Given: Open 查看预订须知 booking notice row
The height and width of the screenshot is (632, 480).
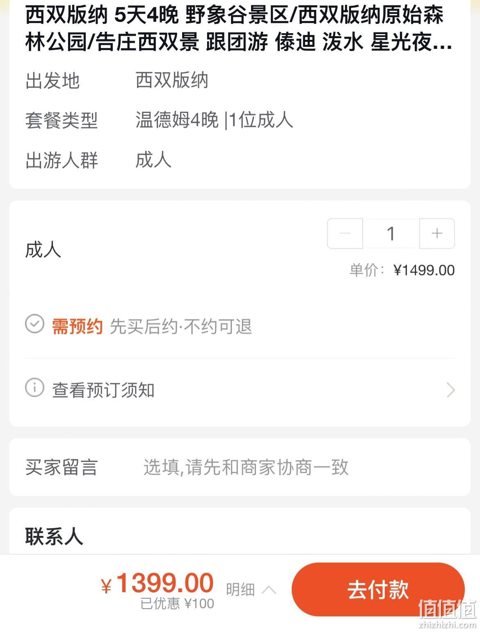Looking at the screenshot, I should pos(240,390).
